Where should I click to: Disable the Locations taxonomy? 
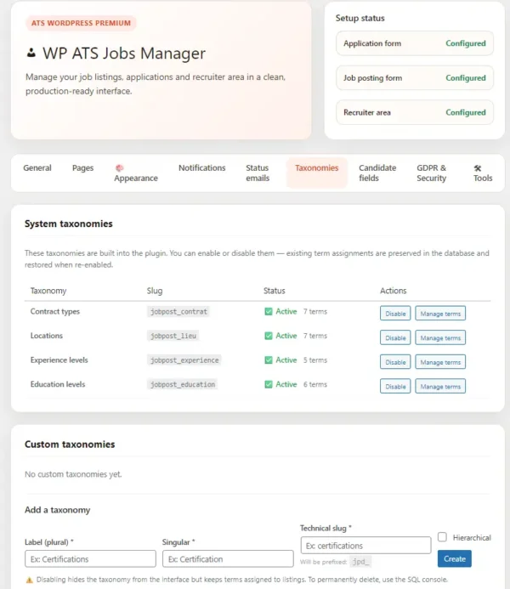[x=395, y=337]
